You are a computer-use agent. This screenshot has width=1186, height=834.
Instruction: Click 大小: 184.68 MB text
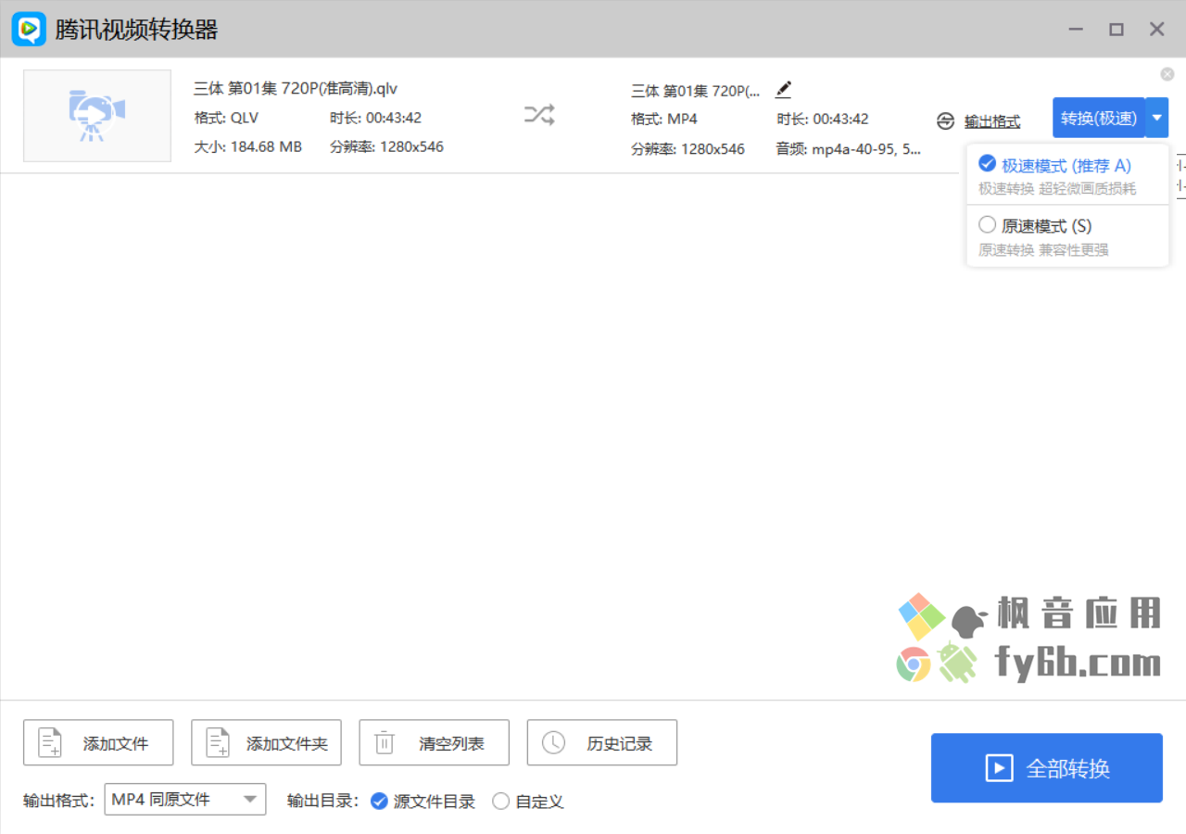pos(248,146)
